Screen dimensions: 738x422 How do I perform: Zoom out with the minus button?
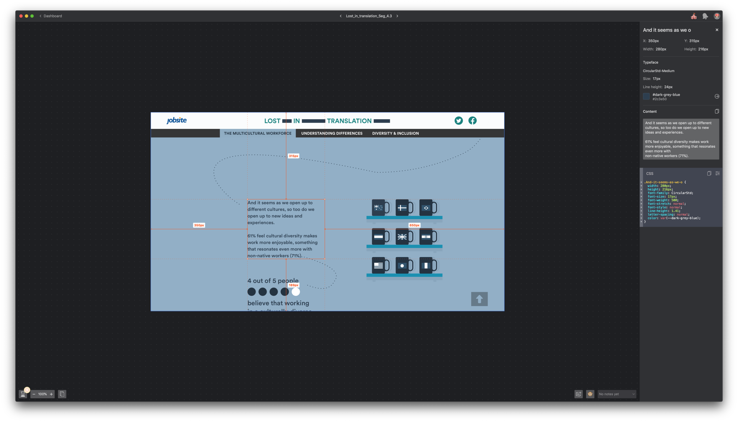(34, 394)
